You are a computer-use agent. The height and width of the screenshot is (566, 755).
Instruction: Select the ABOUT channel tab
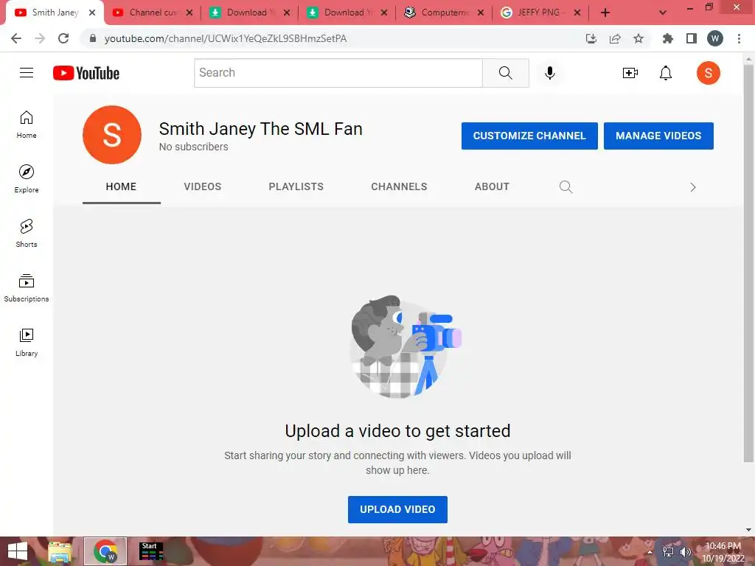pyautogui.click(x=492, y=186)
